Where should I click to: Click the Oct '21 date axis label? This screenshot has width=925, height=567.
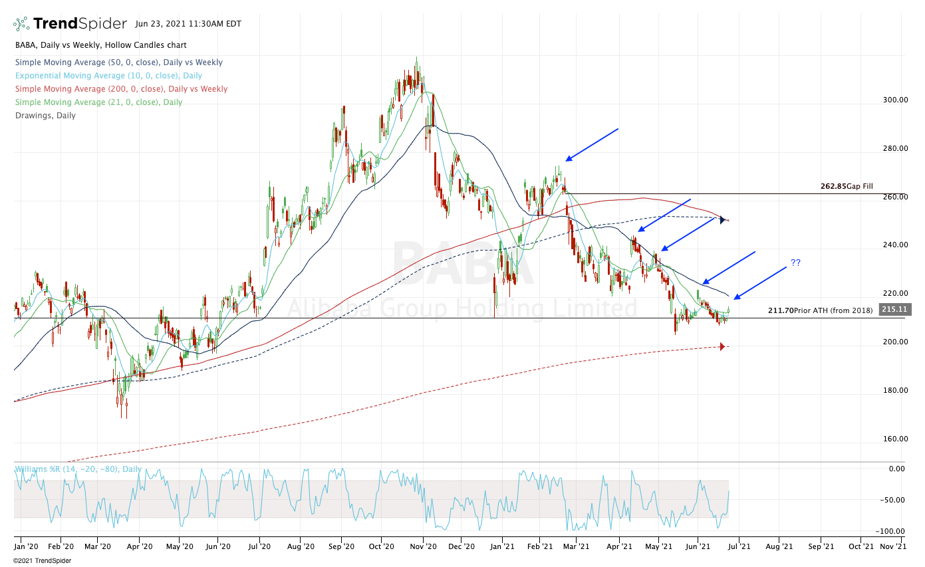coord(860,547)
